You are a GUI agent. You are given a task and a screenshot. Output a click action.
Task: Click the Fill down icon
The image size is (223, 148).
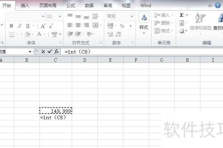(182, 23)
